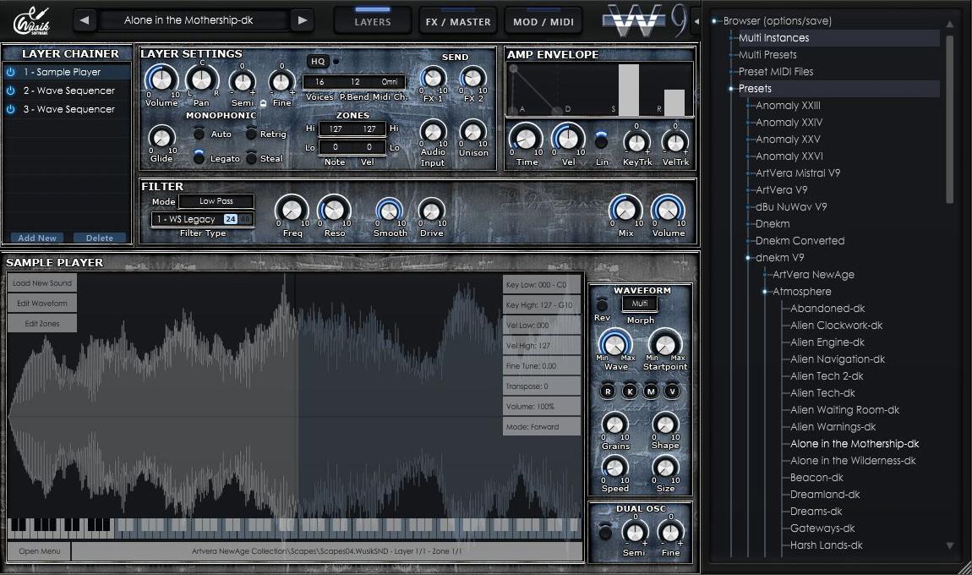The height and width of the screenshot is (575, 972).
Task: Click the M waveform button
Action: (651, 392)
